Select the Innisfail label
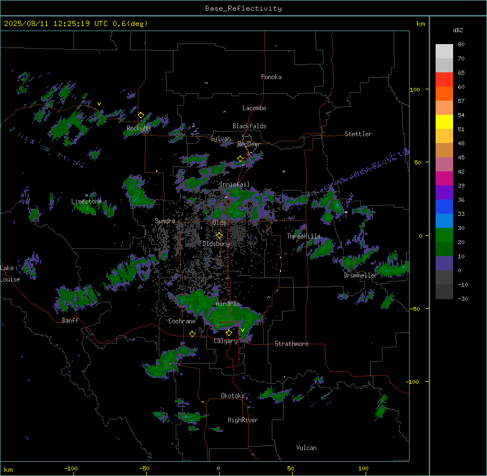Screen dimensions: 487x476 [234, 184]
